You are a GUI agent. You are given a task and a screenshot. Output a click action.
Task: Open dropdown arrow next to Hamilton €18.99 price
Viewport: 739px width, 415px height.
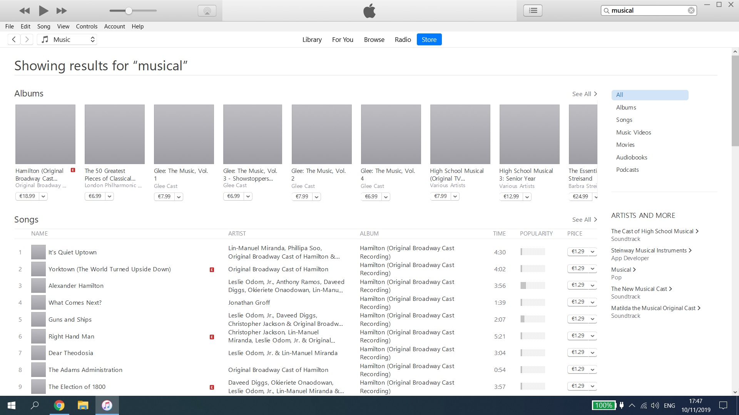(x=43, y=196)
